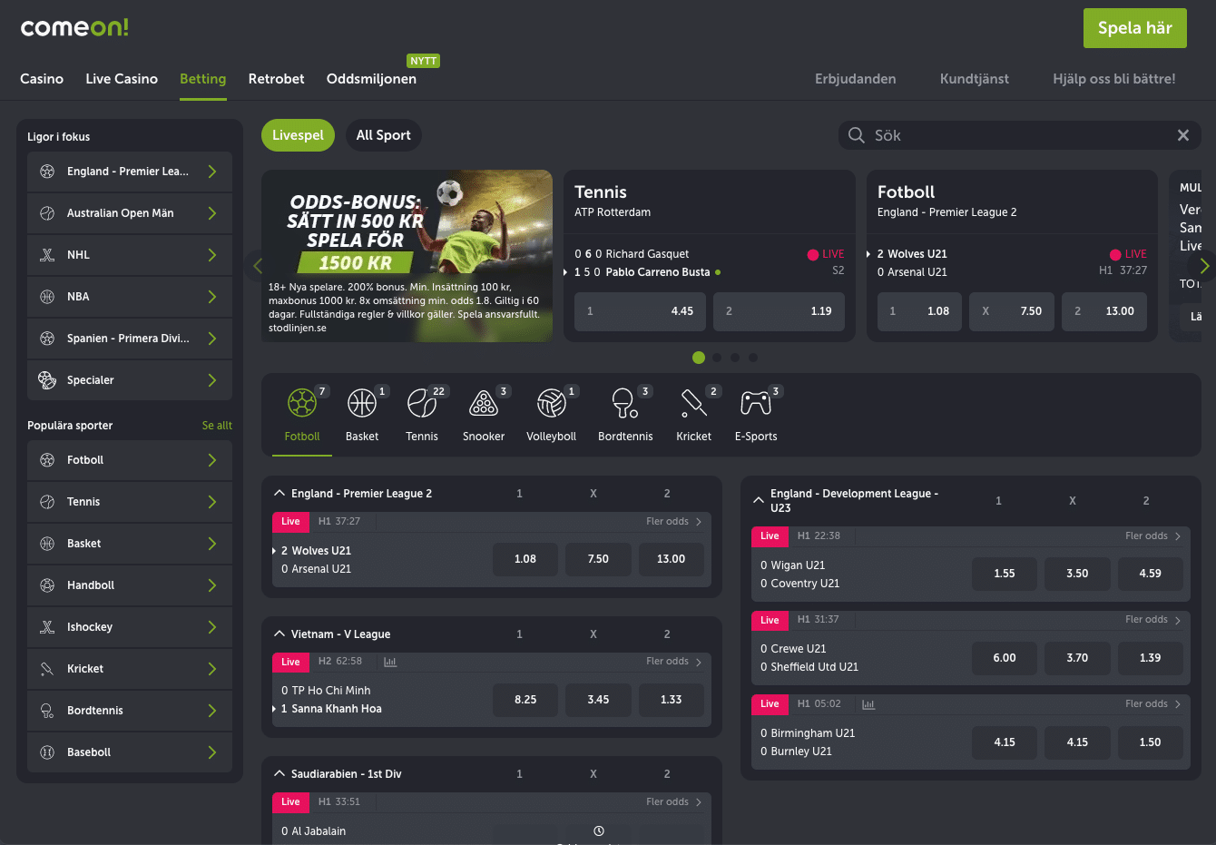
Task: Select odds 8.25 for TP Ho Chi Minh
Action: click(525, 700)
